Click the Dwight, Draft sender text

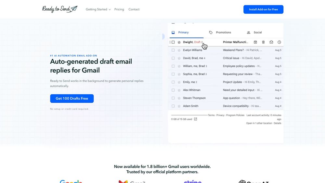point(193,42)
